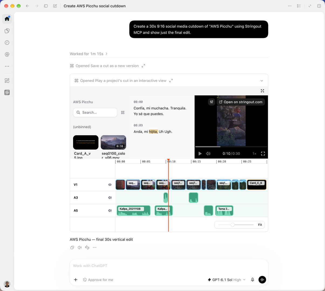Open the apps grid icon in sidebar

click(x=7, y=81)
